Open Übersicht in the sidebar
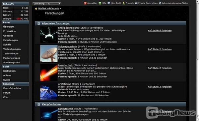The width and height of the screenshot is (199, 121). (x=9, y=27)
